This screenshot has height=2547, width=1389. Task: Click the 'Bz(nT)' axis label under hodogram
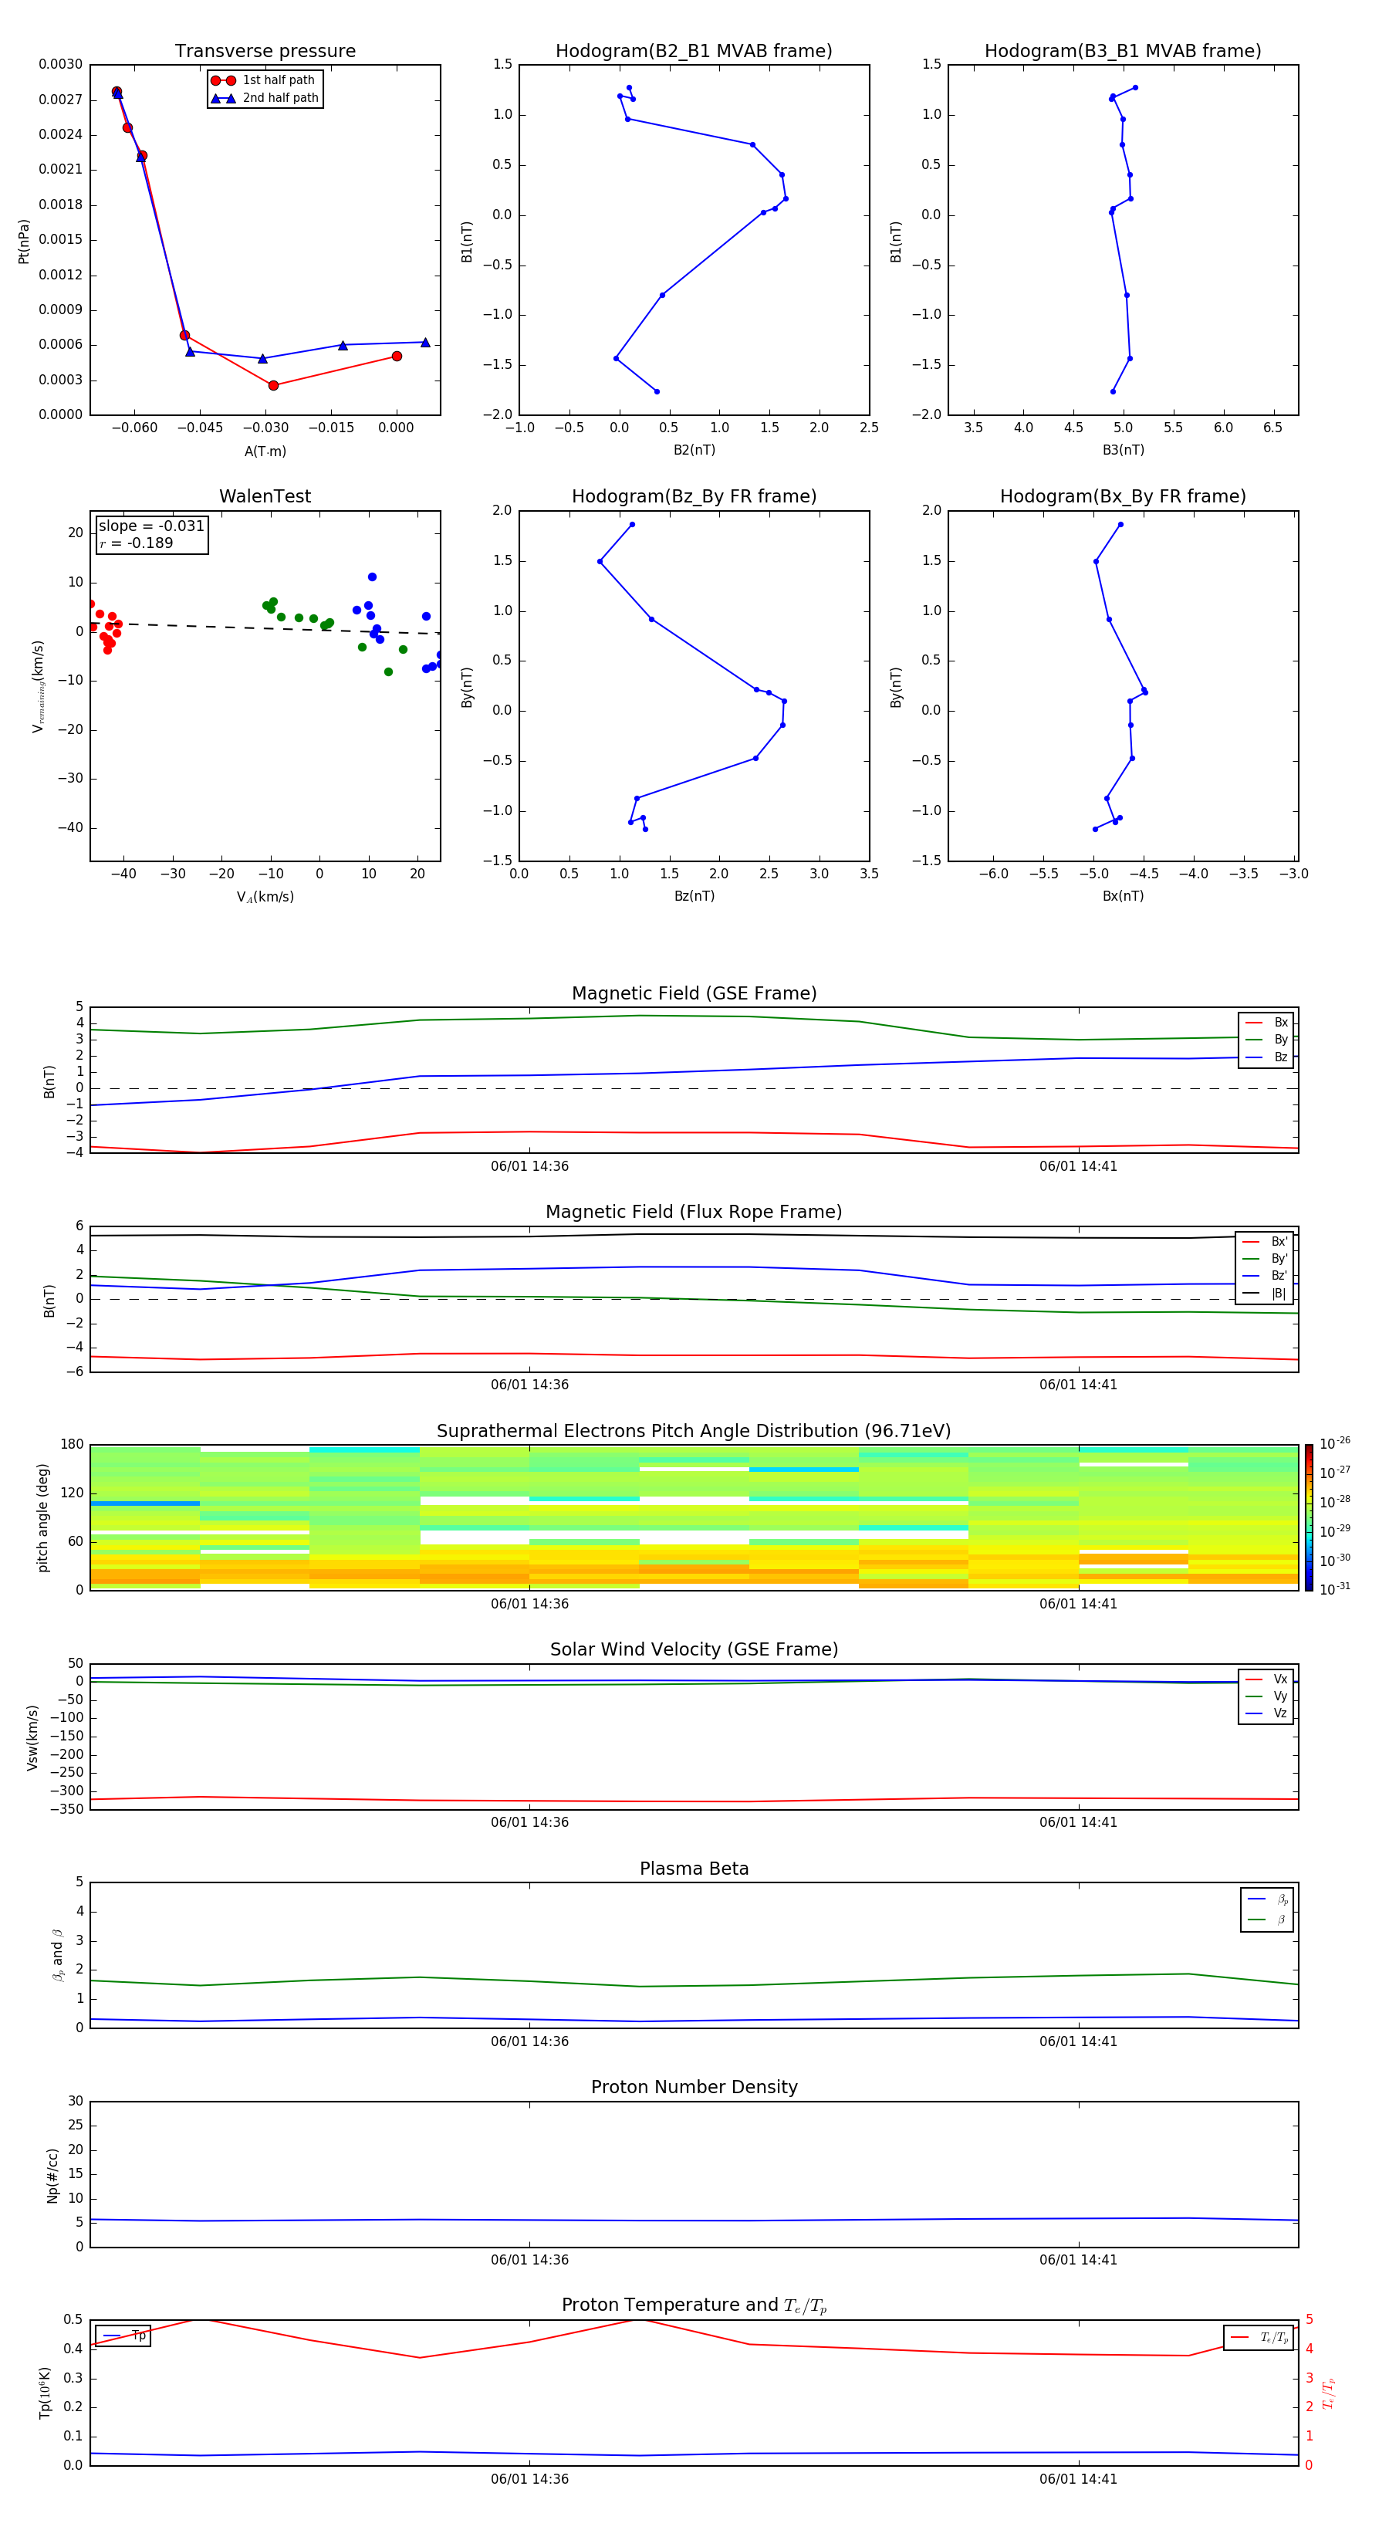click(x=694, y=896)
